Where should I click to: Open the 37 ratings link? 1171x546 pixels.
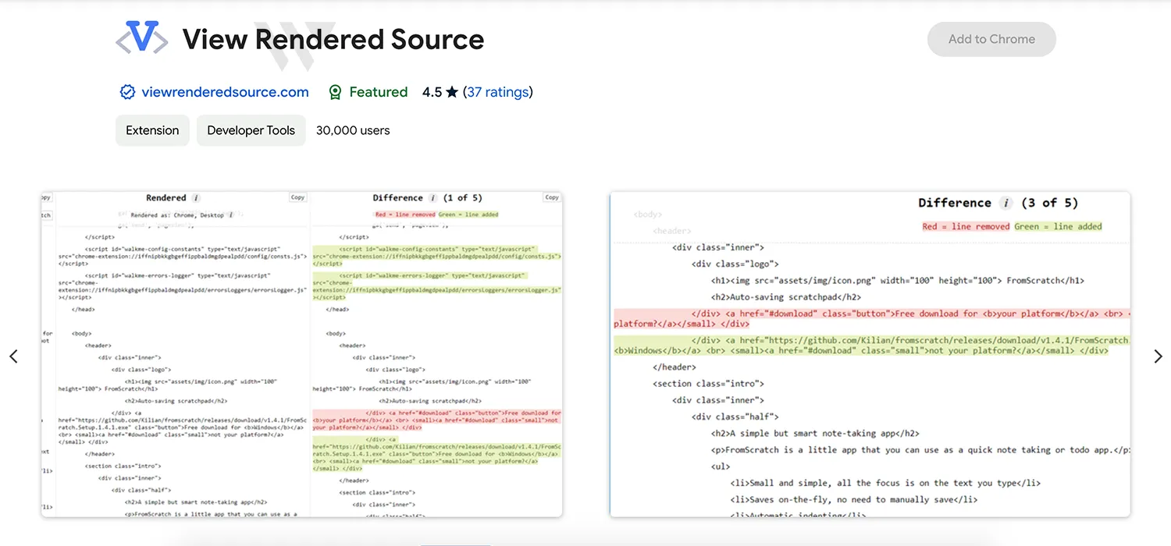pyautogui.click(x=498, y=92)
